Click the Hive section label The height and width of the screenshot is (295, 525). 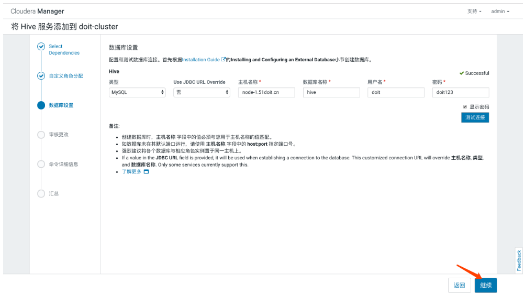pyautogui.click(x=114, y=71)
